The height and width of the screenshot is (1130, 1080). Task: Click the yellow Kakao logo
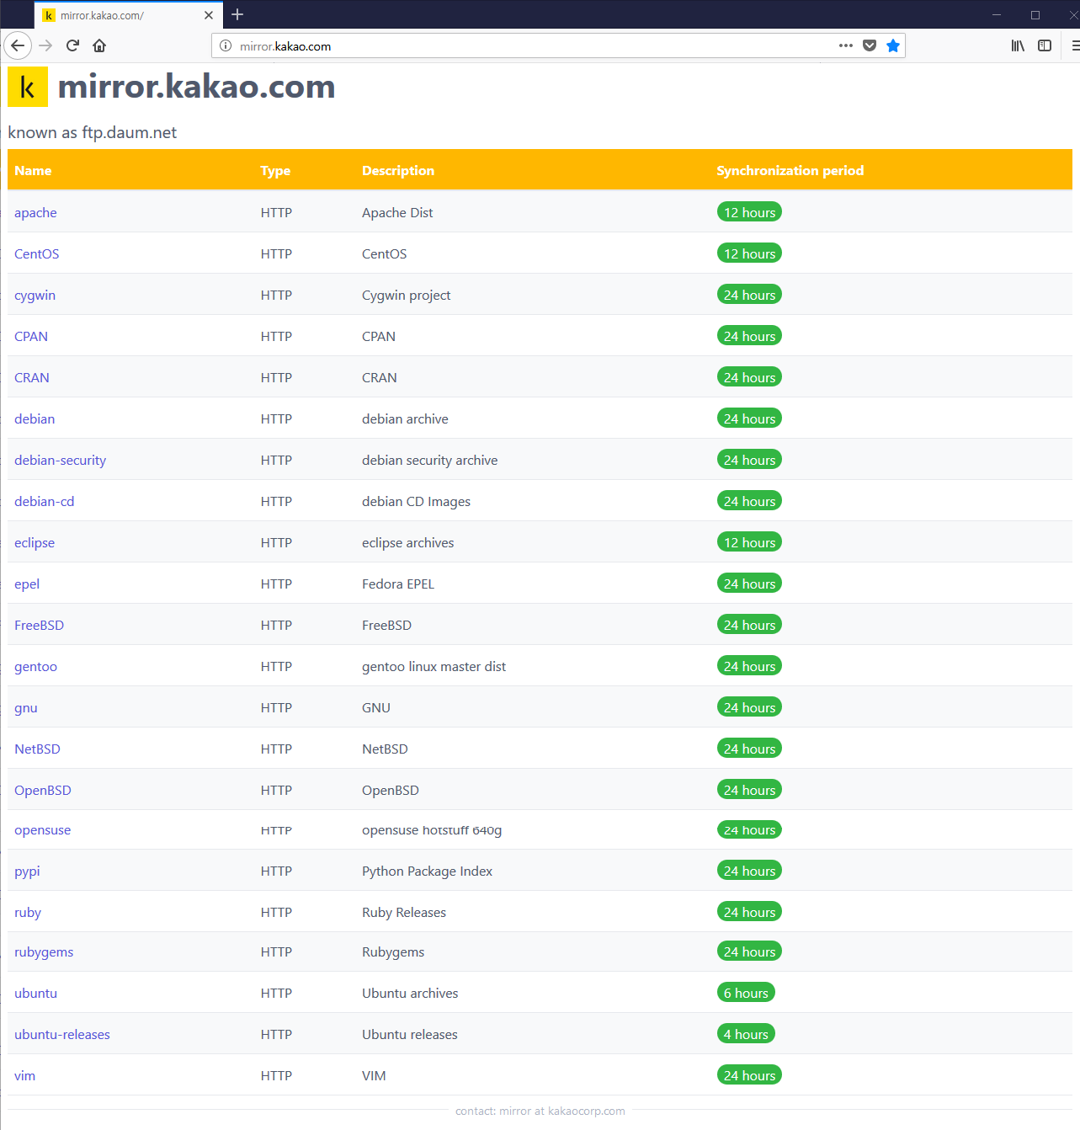coord(28,87)
